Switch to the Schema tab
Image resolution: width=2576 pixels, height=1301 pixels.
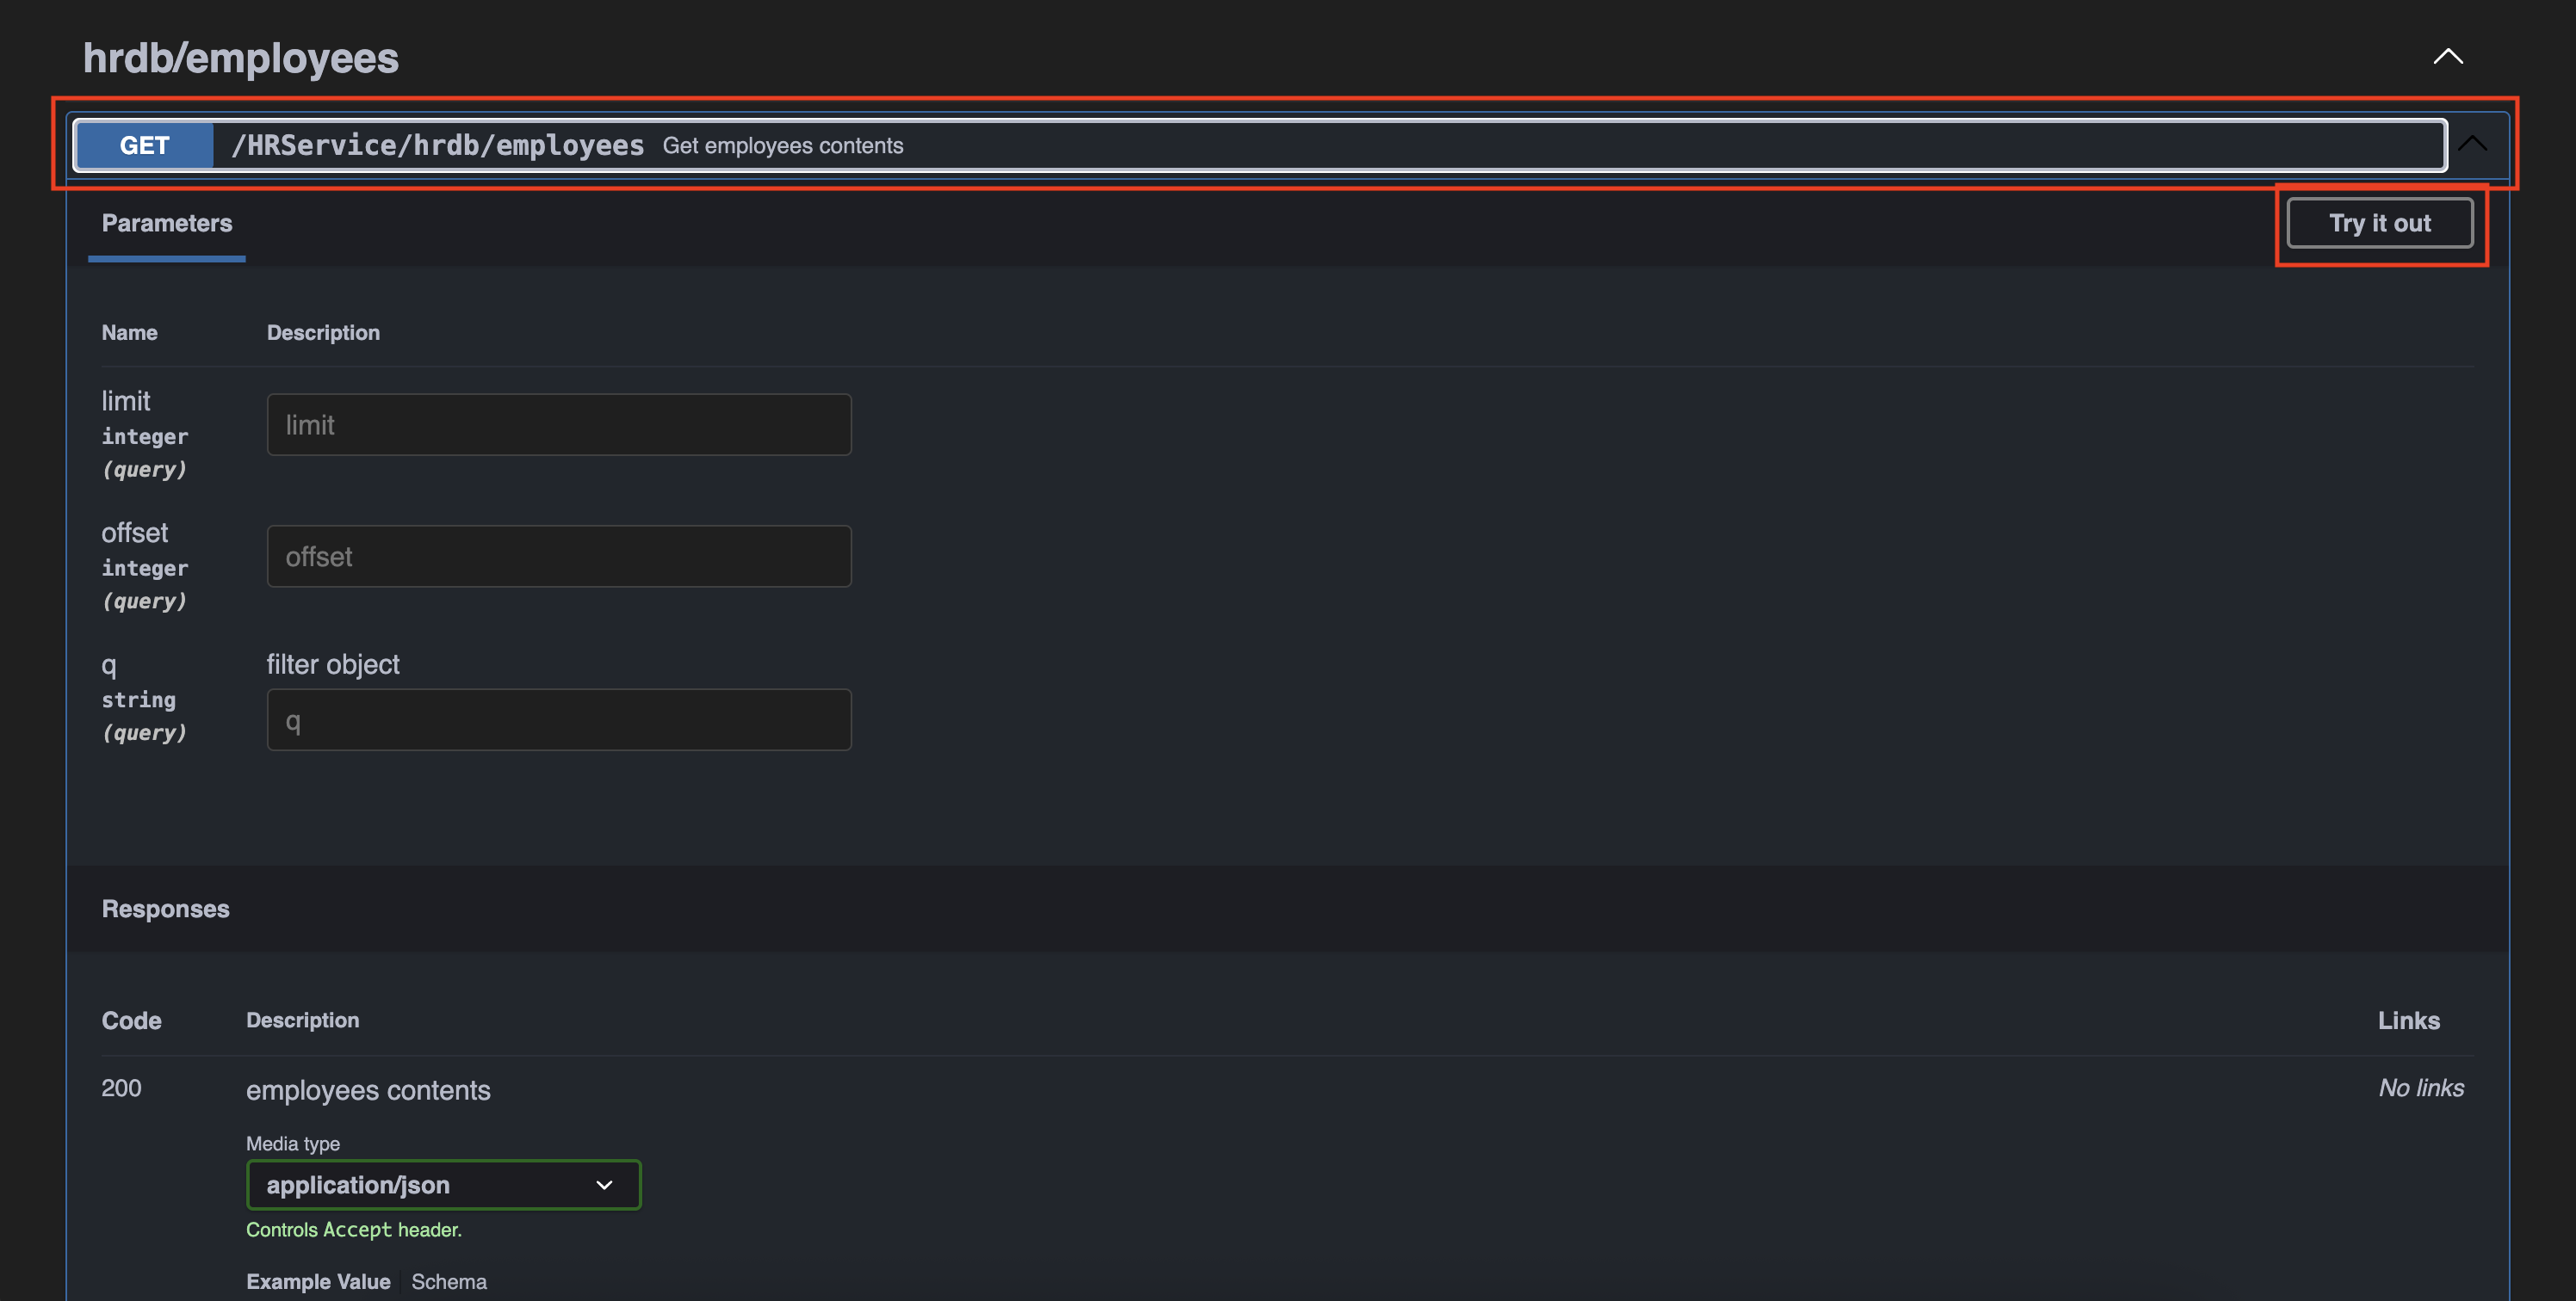(449, 1282)
